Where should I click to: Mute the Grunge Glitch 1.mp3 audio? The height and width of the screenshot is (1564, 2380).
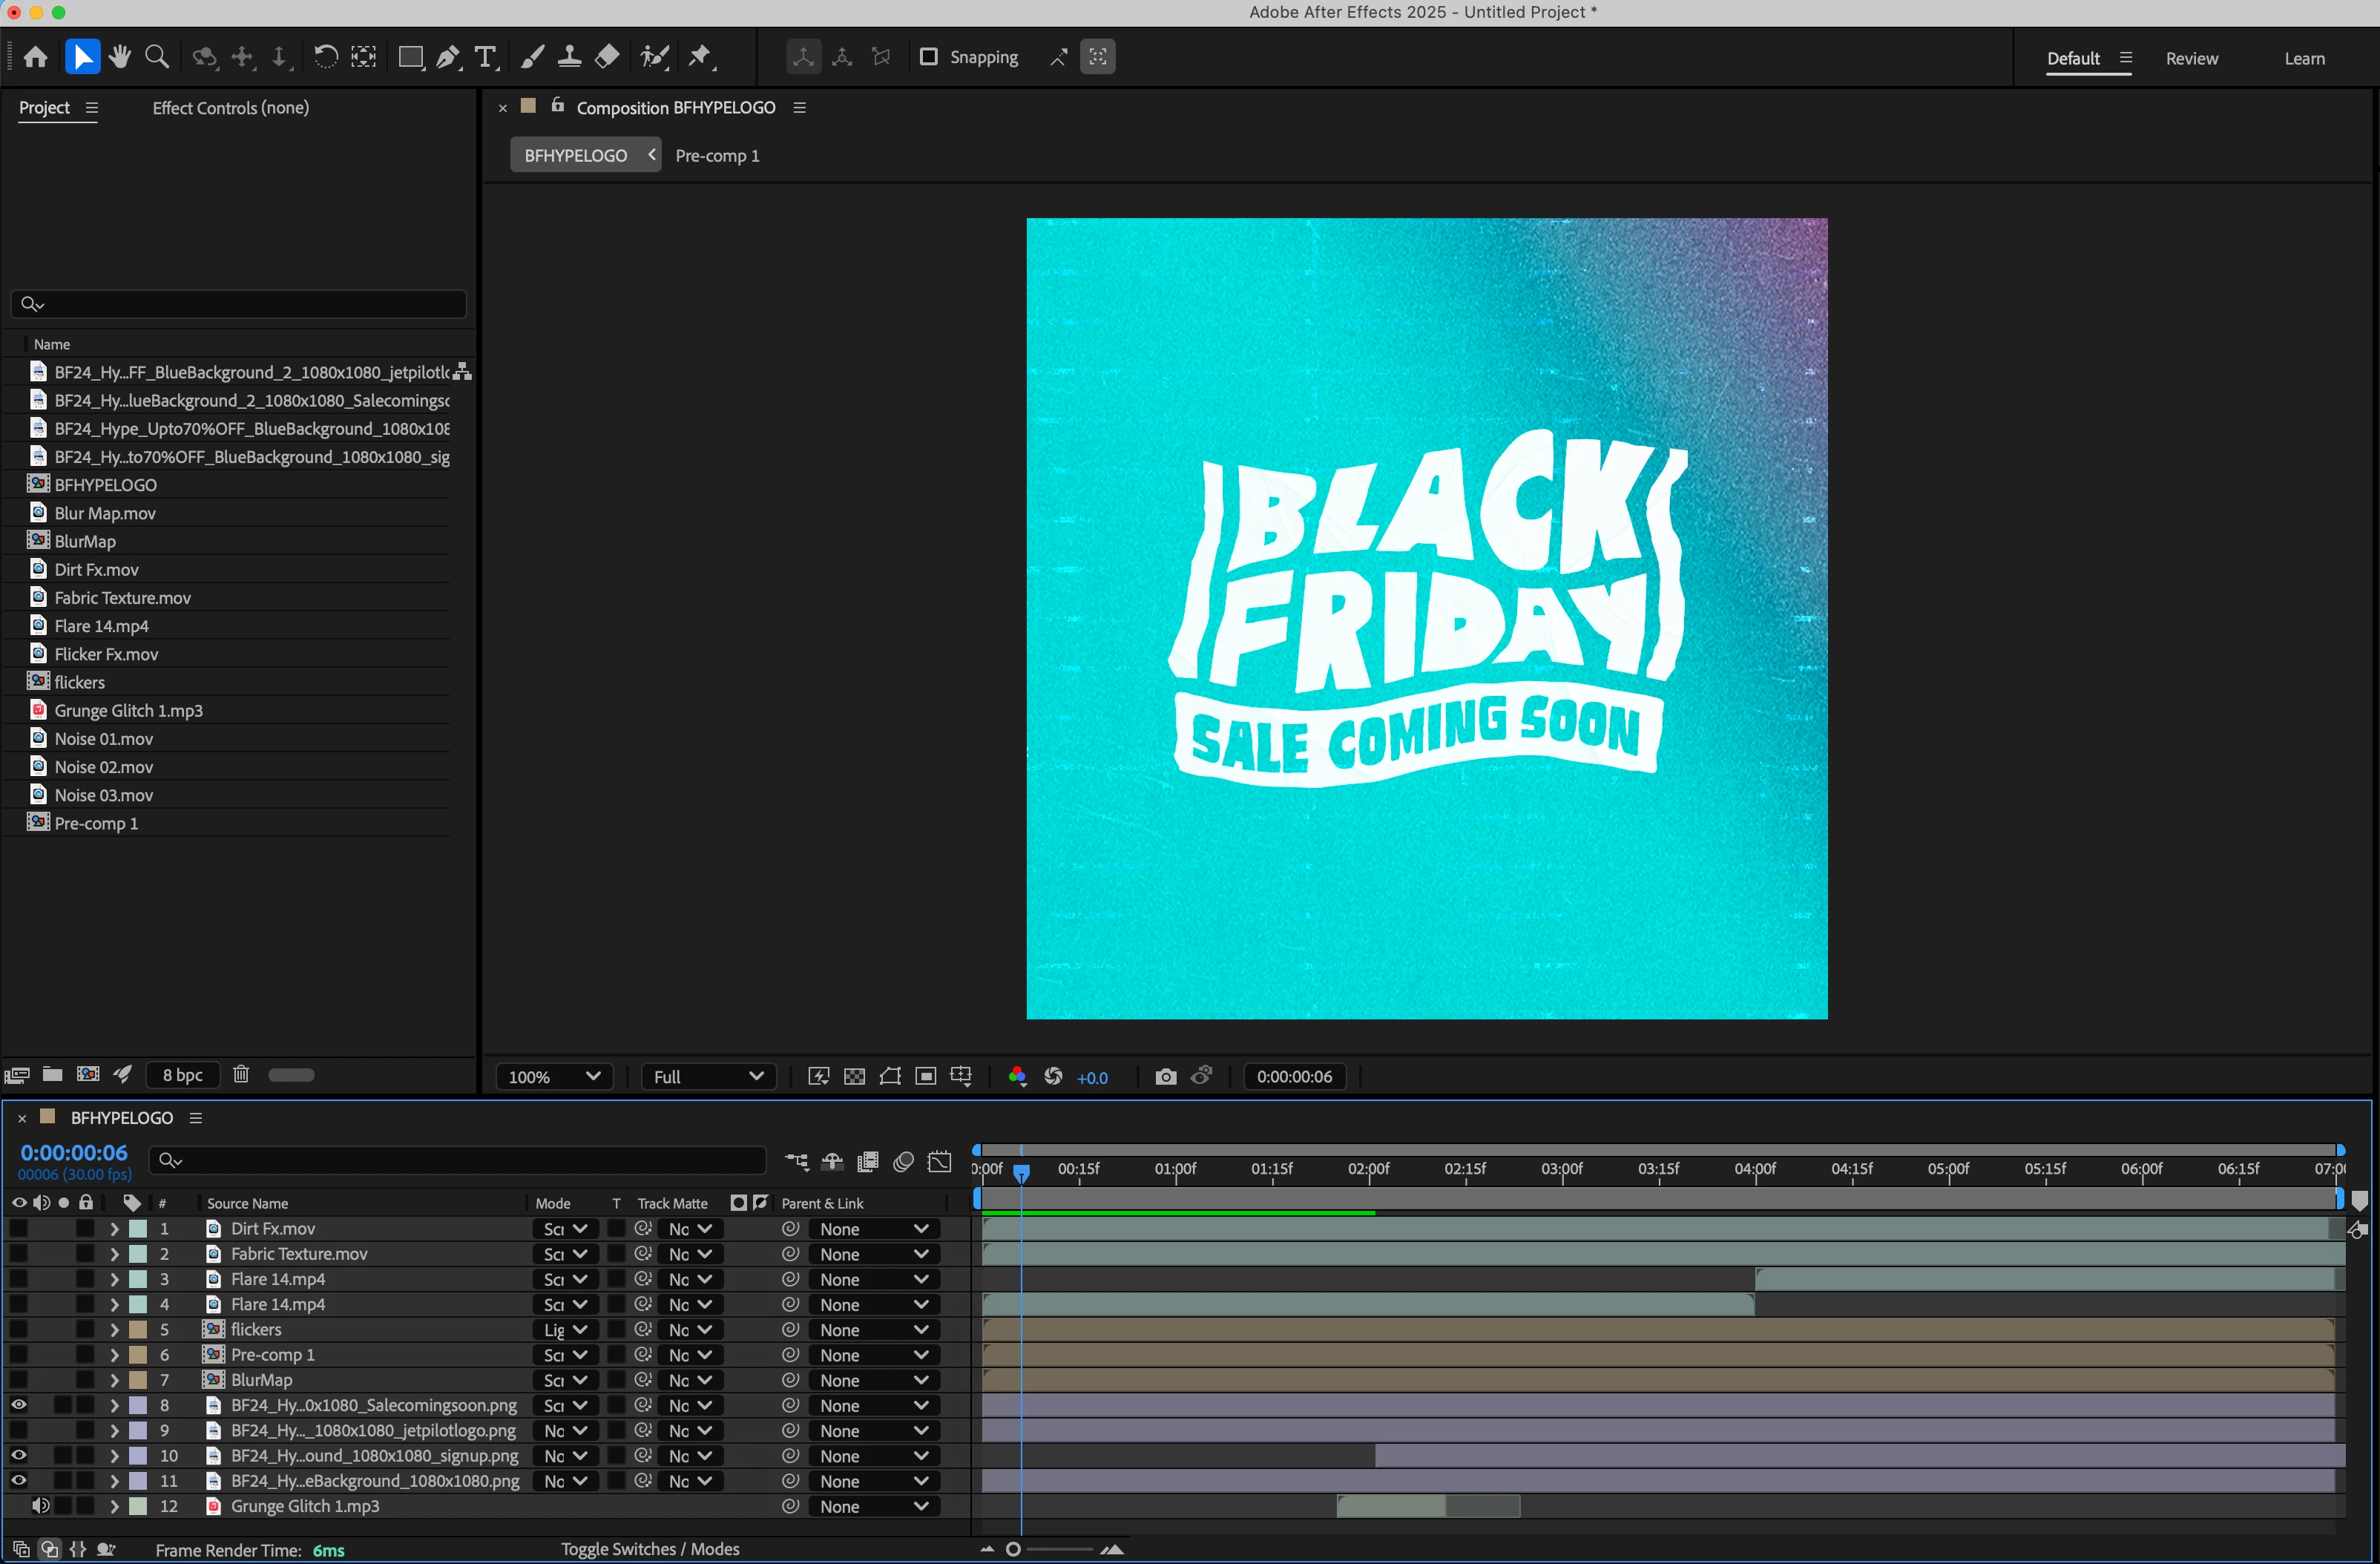point(41,1506)
